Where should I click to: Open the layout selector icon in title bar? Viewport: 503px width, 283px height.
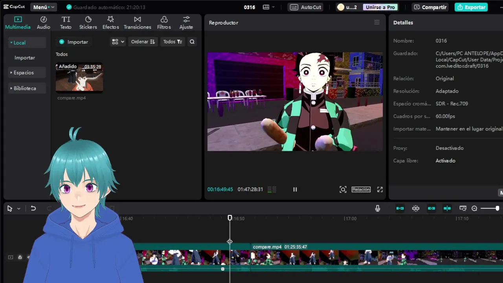[269, 7]
